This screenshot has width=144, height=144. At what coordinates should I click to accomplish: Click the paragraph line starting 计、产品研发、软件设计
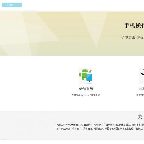tap(101, 128)
